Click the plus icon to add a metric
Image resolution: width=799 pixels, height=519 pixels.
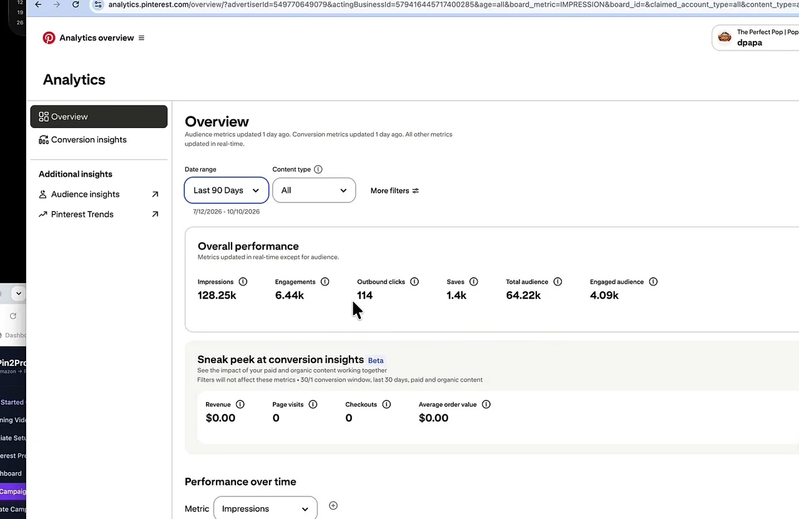[x=333, y=506]
